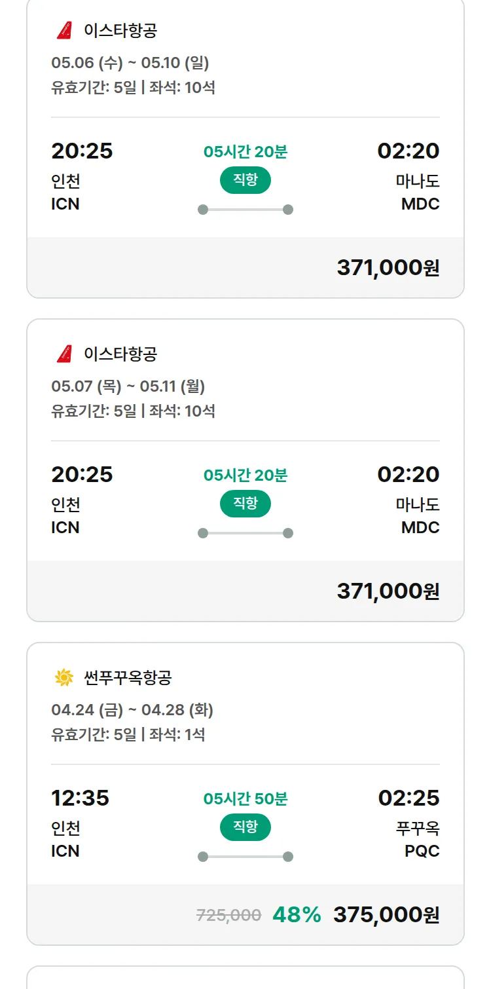Click the 05시간 50분 flight duration
The image size is (491, 989).
[x=245, y=799]
